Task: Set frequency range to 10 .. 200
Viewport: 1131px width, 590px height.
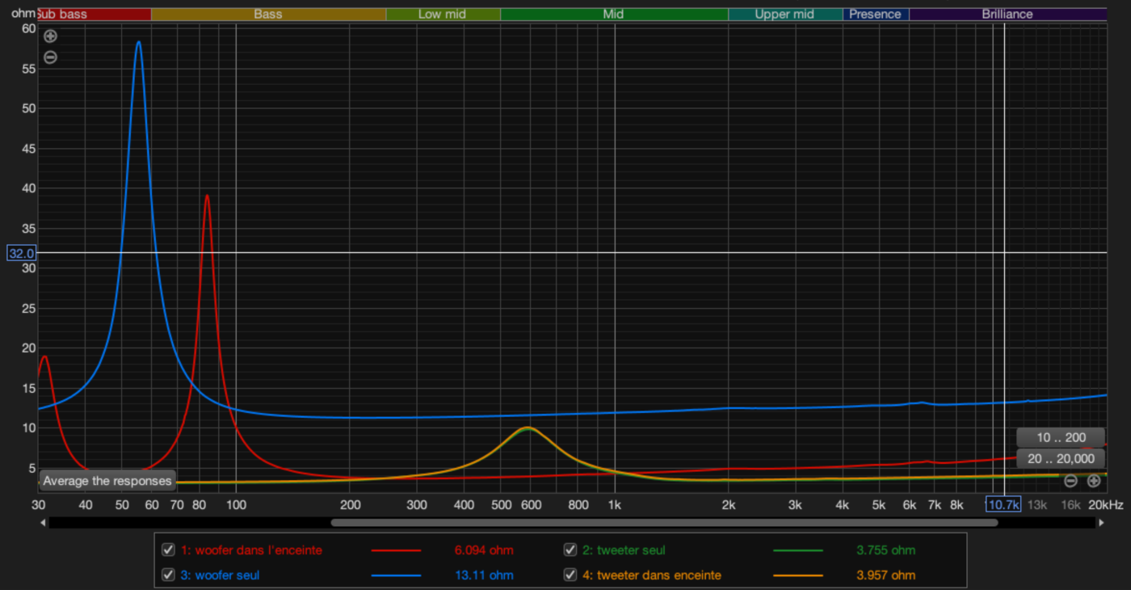Action: point(1061,437)
